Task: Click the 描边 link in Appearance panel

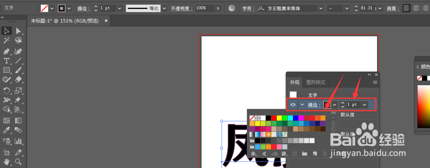Action: (x=314, y=105)
